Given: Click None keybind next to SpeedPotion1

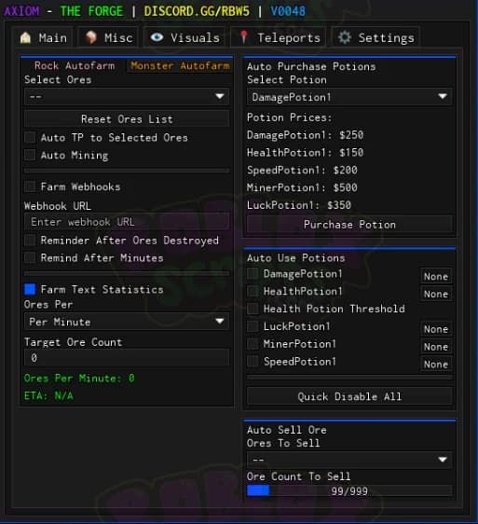Looking at the screenshot, I should point(436,365).
